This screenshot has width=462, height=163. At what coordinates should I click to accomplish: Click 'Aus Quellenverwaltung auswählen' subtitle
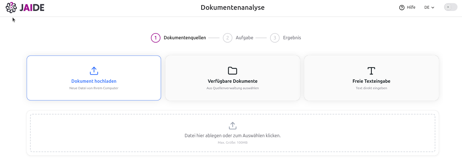tap(233, 88)
